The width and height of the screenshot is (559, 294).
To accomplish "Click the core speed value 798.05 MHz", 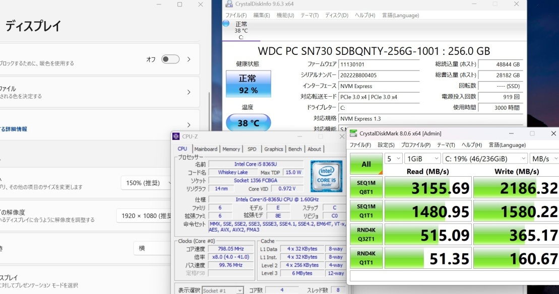I will coord(231,249).
